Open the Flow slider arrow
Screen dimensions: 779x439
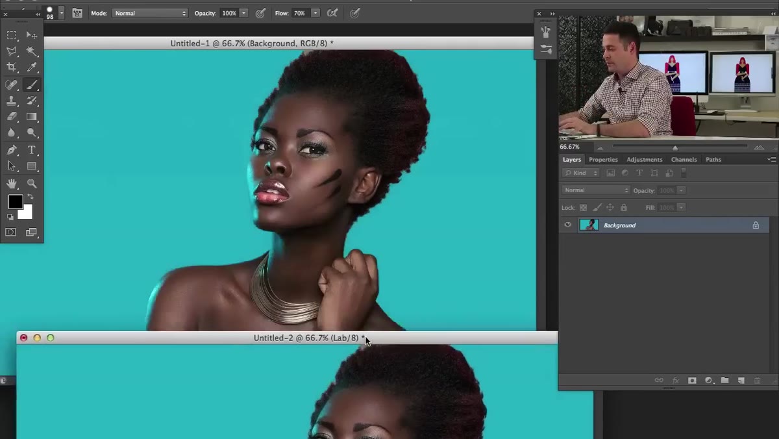click(315, 13)
